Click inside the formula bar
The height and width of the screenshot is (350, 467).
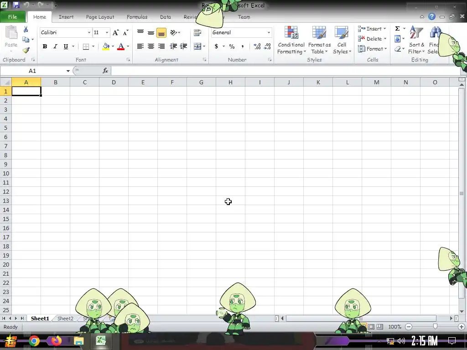coord(285,71)
